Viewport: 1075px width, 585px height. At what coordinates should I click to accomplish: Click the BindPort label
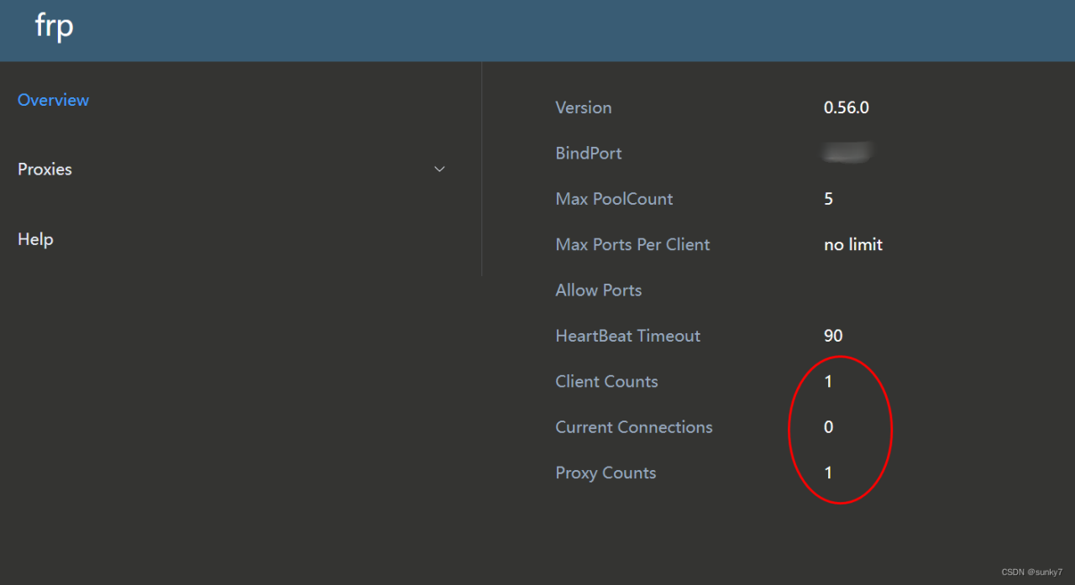click(588, 154)
